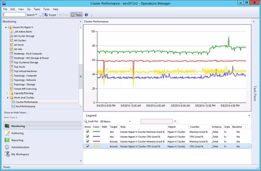Select the Cluster Performance chart icon
The image size is (261, 171).
click(13, 102)
